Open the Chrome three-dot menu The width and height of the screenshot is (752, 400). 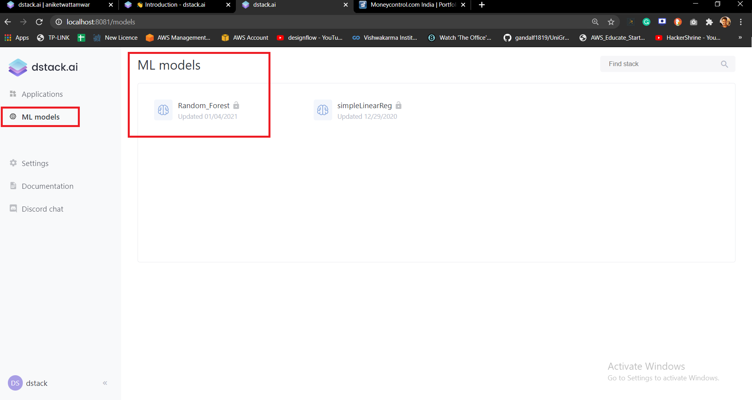741,22
